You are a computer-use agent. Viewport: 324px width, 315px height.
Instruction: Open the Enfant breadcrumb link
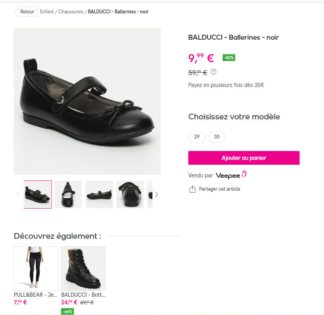click(x=47, y=12)
